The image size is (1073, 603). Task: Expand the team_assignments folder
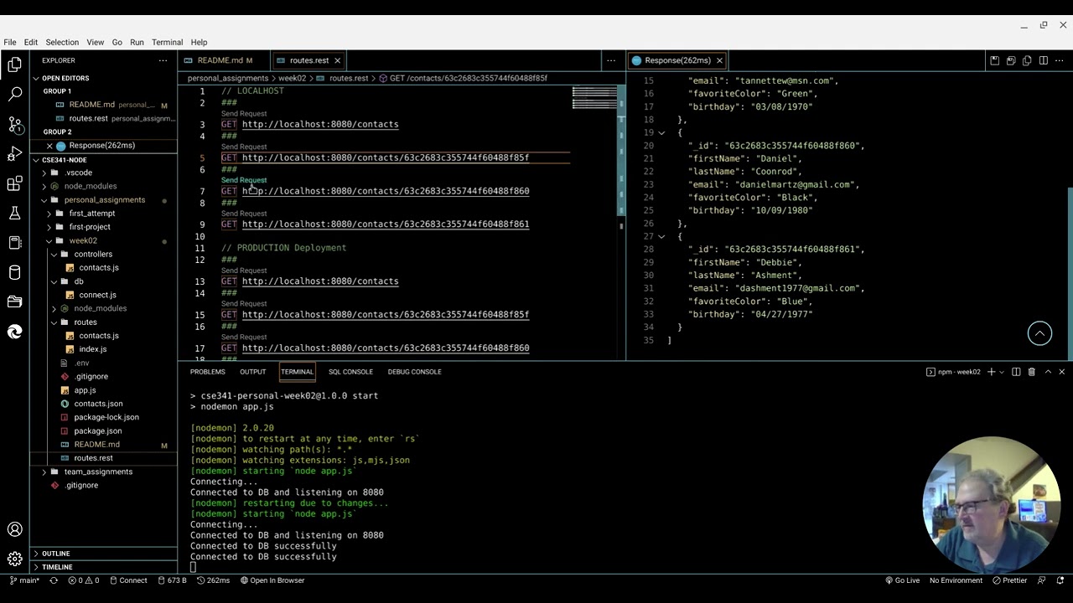[97, 472]
